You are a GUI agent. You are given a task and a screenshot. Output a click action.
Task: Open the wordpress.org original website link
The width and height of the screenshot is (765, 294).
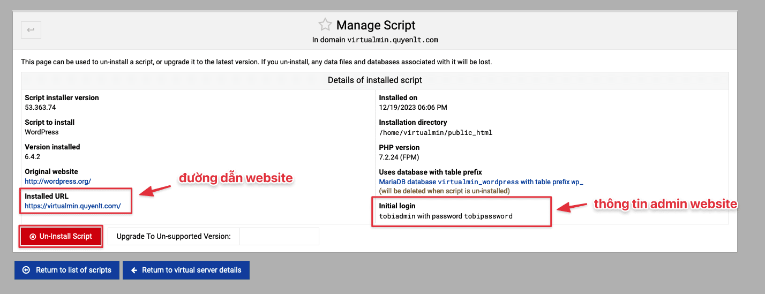coord(58,182)
